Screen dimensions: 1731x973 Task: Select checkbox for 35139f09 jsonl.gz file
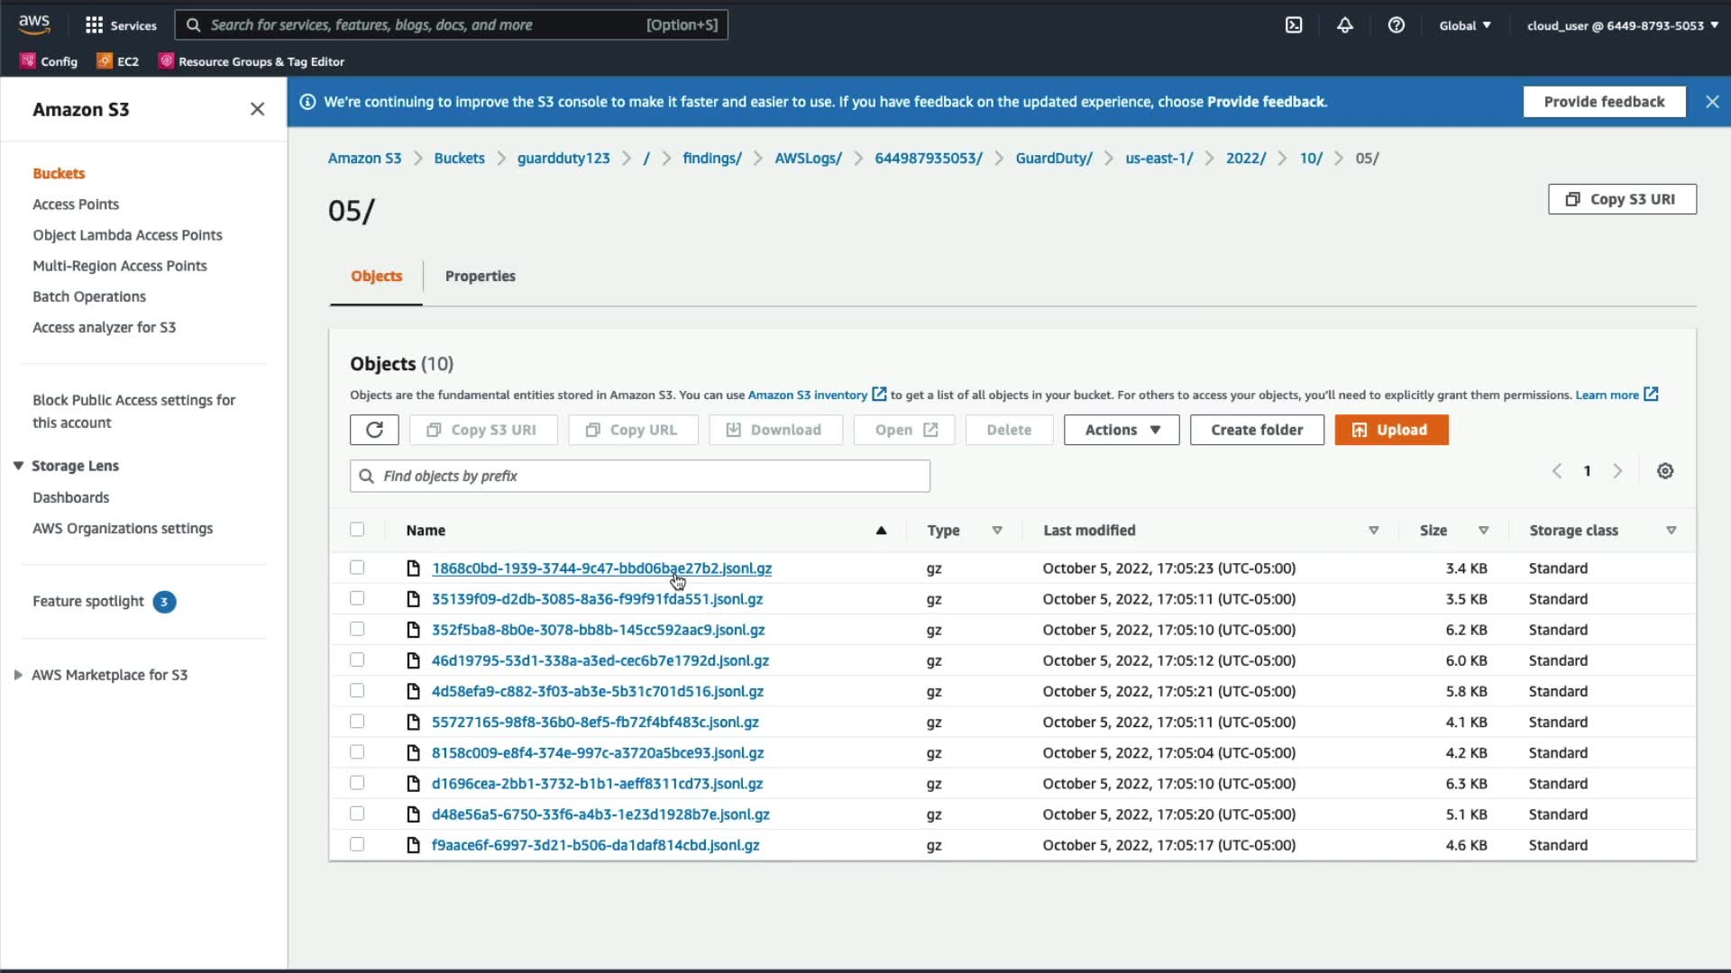coord(357,599)
